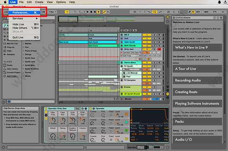Screen dimensions: 228x151
Task: Click the Stop button in transport bar
Action: tap(91, 12)
